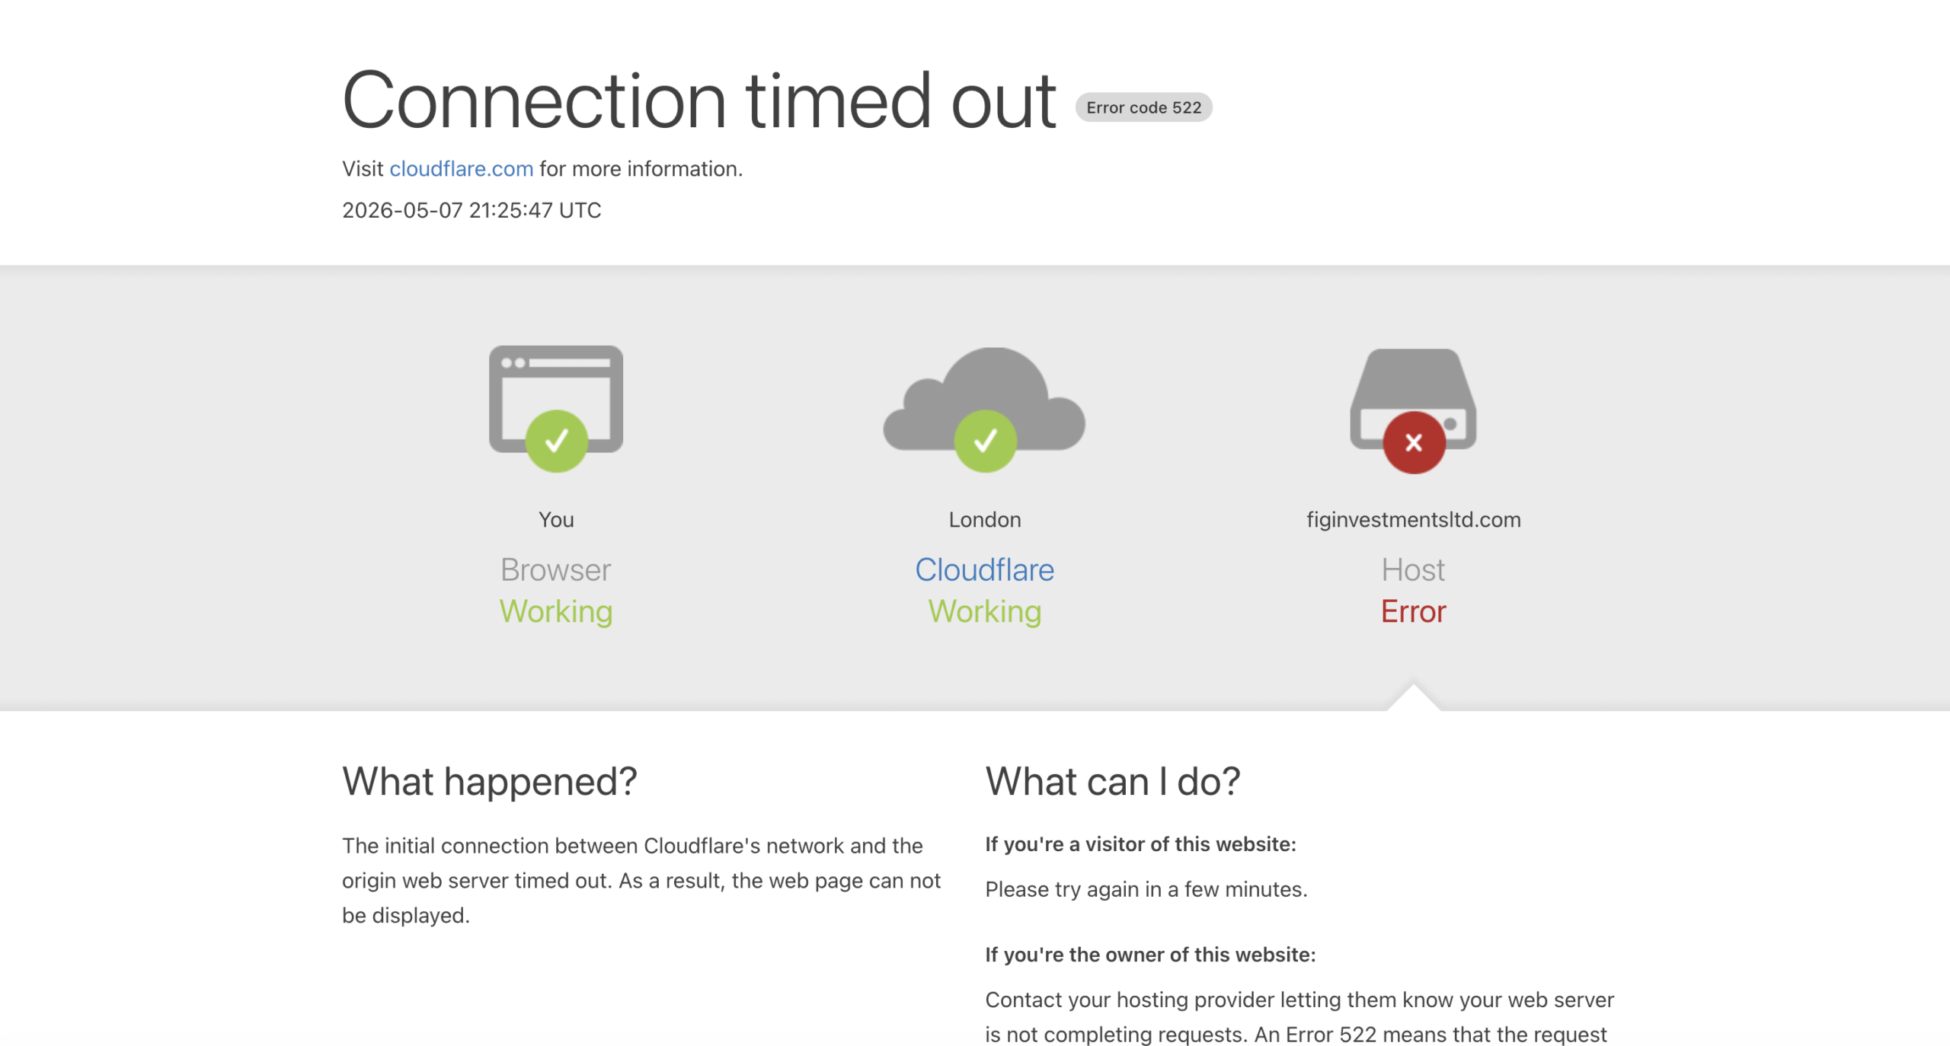Click the green checkmark on browser icon
1950x1046 pixels.
pyautogui.click(x=556, y=441)
